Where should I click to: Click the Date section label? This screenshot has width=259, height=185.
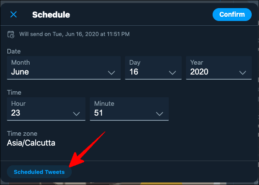tap(14, 51)
